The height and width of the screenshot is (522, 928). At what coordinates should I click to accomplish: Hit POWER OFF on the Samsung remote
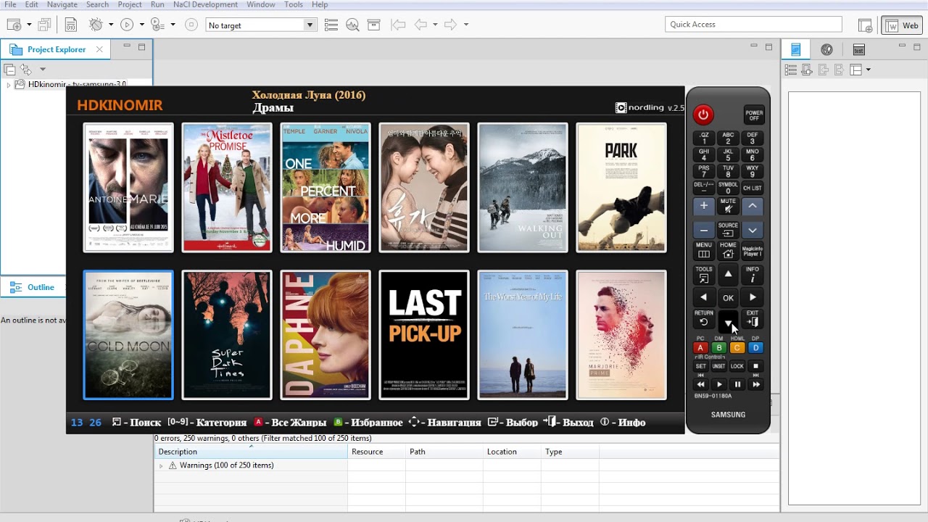click(754, 115)
